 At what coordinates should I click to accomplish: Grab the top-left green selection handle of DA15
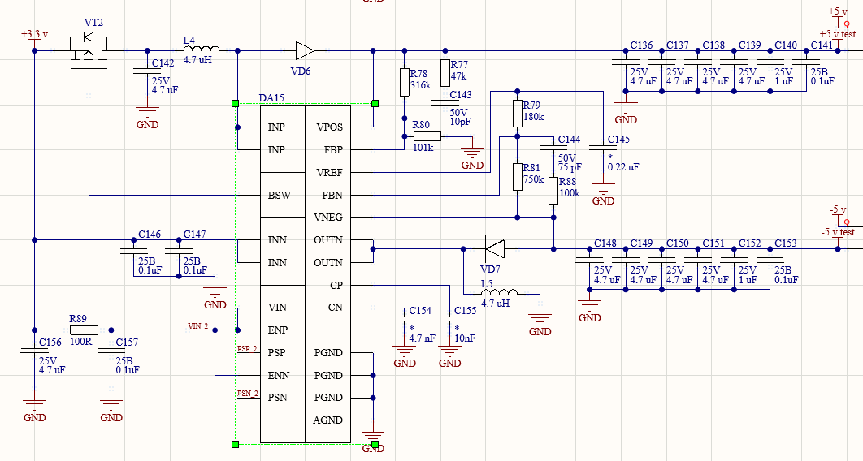[235, 103]
